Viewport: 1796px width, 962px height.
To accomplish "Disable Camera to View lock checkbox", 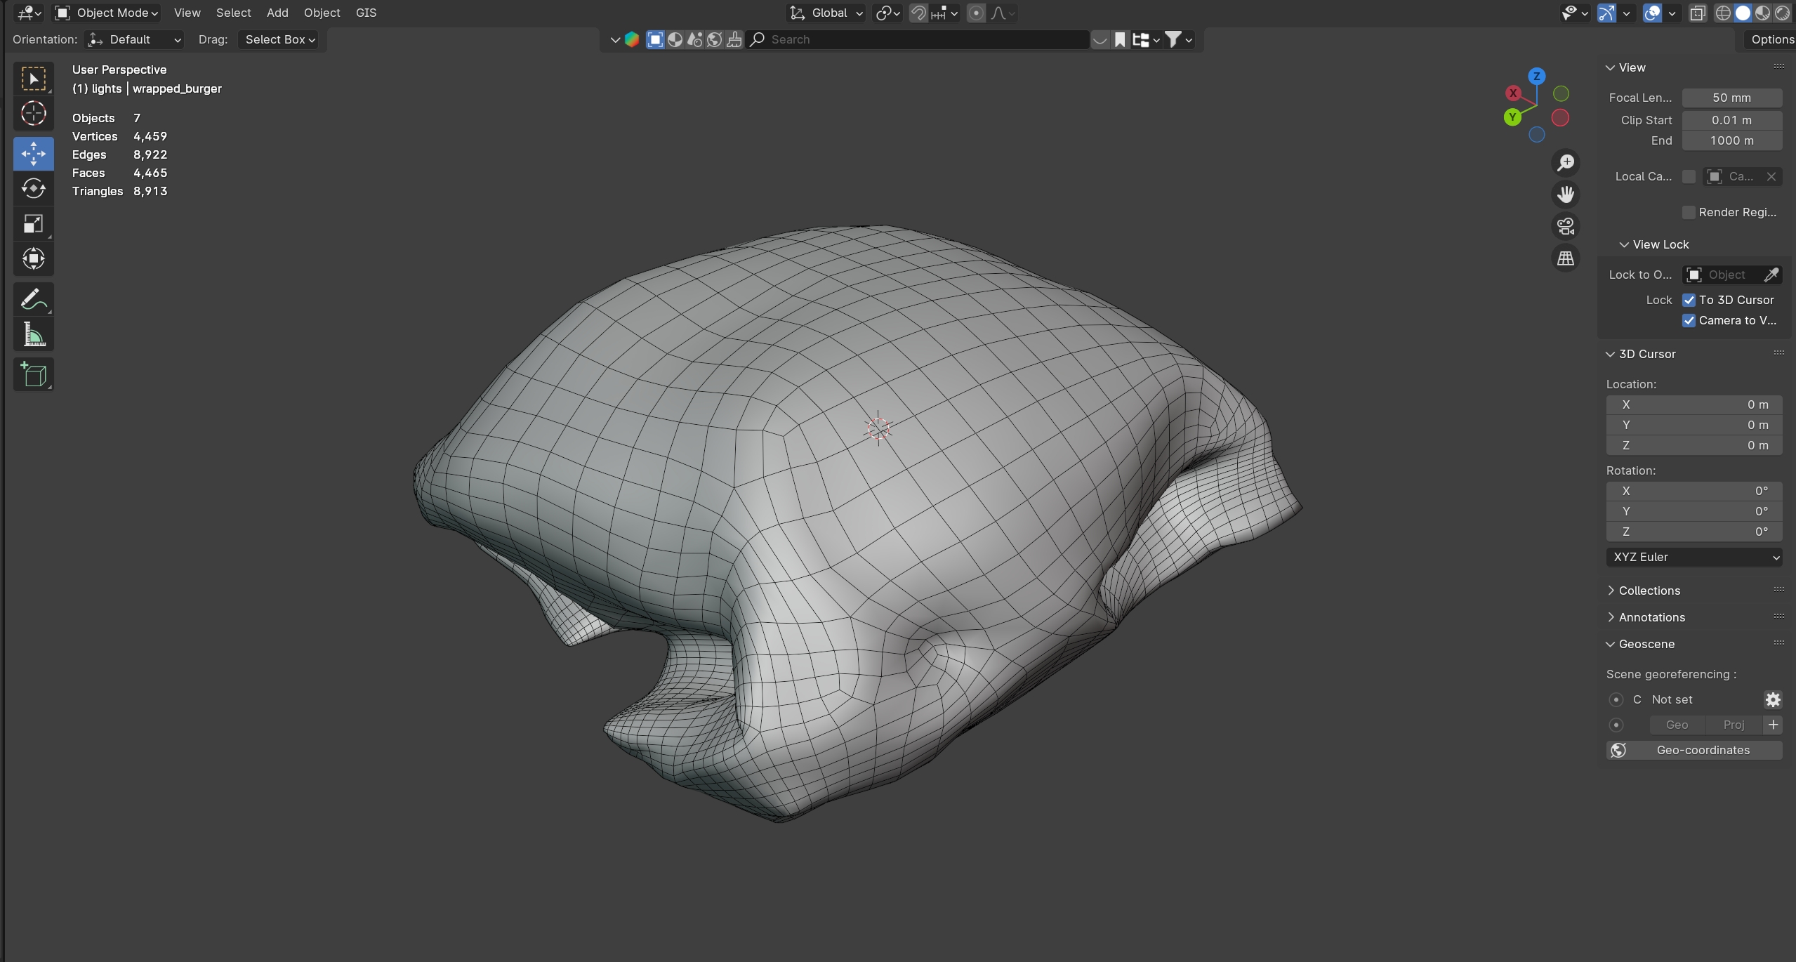I will pyautogui.click(x=1689, y=320).
